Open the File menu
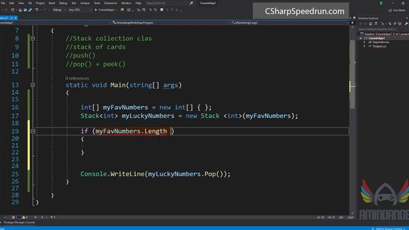409x230 pixels. (3, 3)
